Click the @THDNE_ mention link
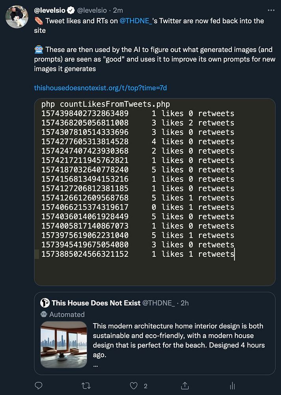 pyautogui.click(x=136, y=21)
